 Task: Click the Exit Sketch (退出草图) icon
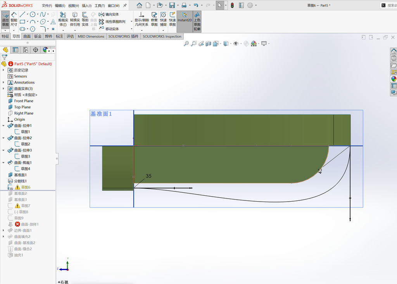tap(5, 19)
